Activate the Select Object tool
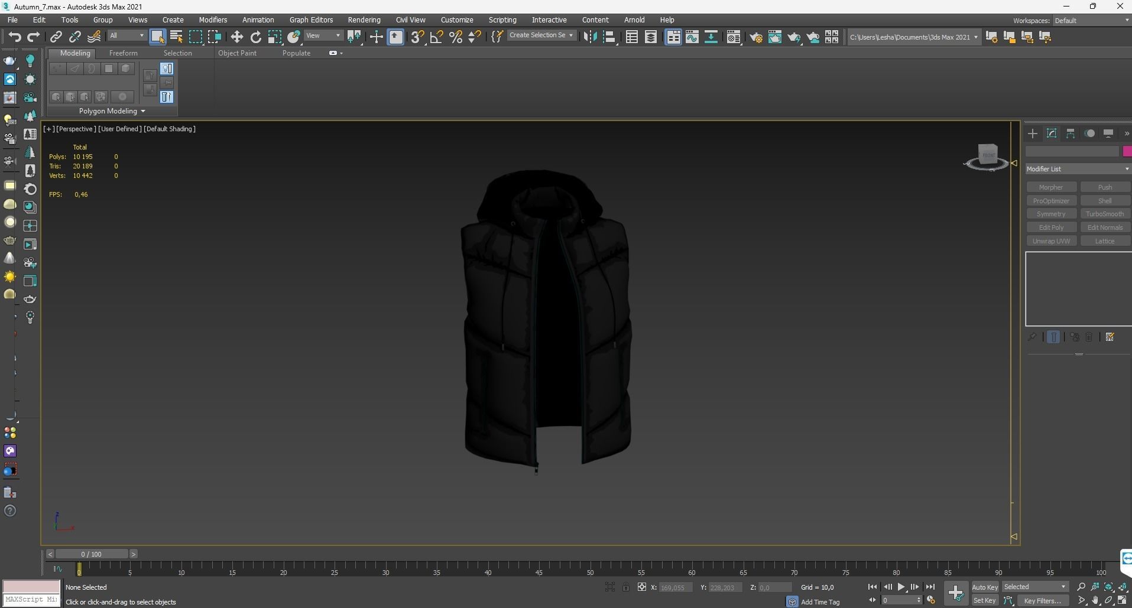 coord(157,37)
